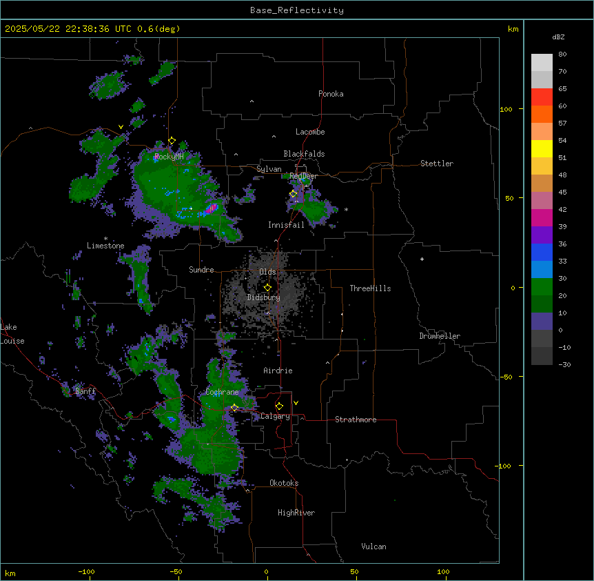
Task: Click the -30 value in dBZ legend
Action: (564, 364)
